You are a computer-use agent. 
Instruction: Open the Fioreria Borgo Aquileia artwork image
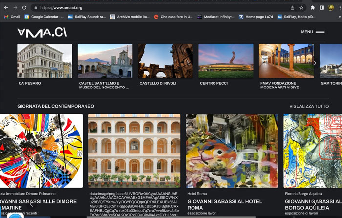[313, 151]
